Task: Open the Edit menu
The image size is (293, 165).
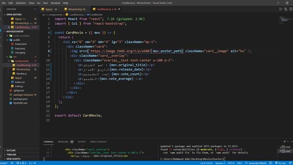Action: (x=11, y=3)
